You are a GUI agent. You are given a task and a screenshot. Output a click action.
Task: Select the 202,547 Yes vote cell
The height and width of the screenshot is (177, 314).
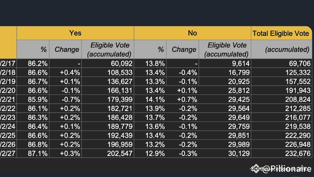coord(108,153)
